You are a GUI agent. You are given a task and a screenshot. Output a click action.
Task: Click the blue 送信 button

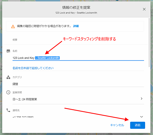(x=138, y=125)
